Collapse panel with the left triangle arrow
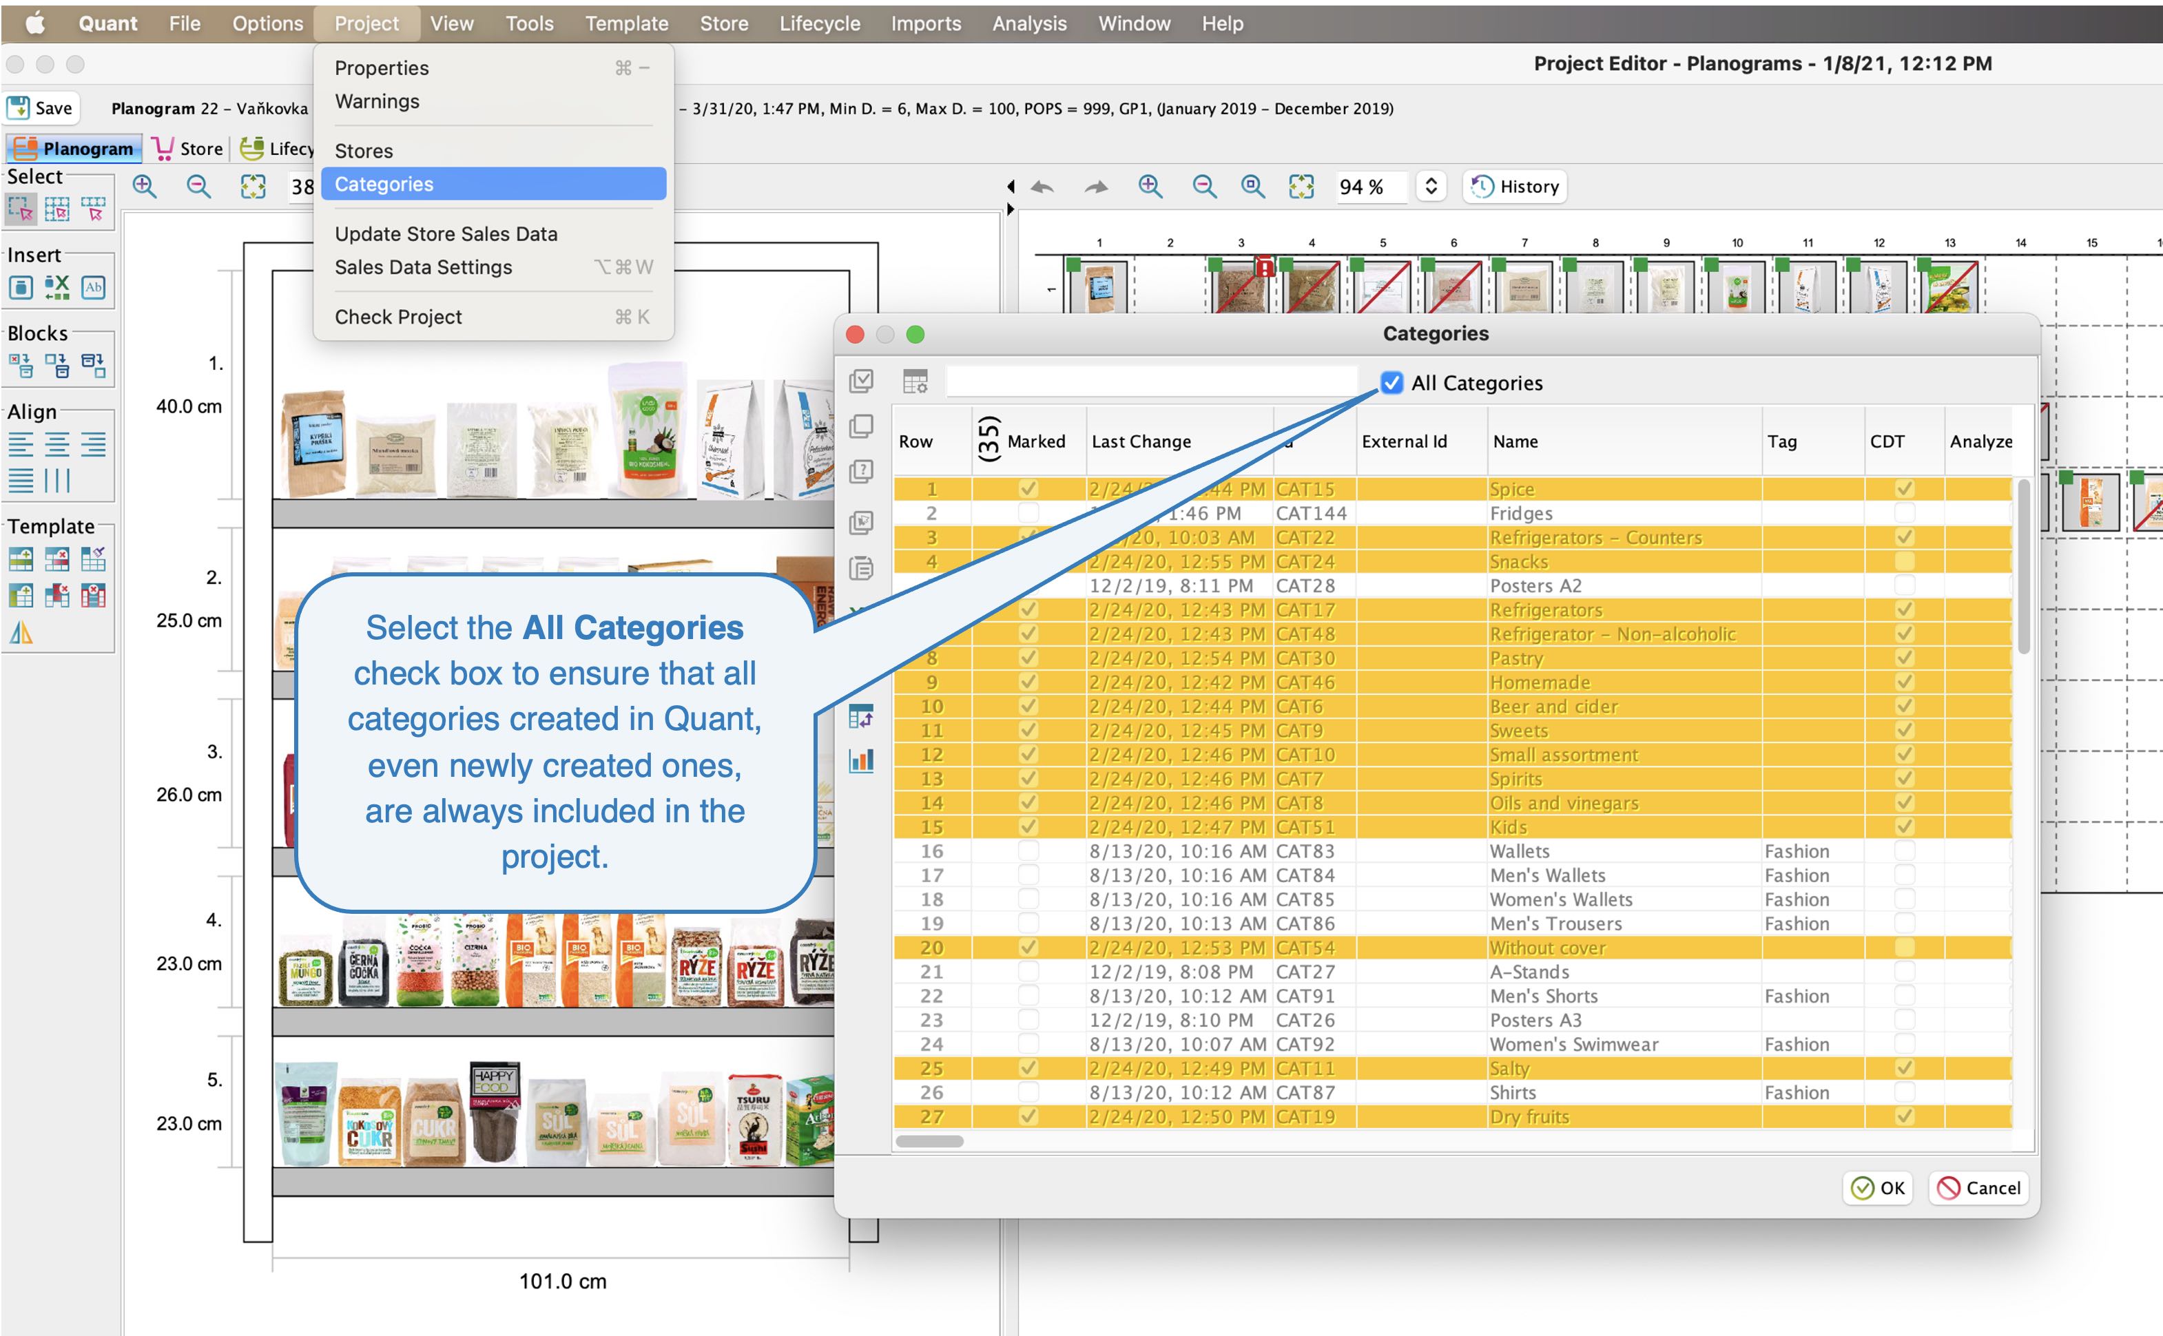The width and height of the screenshot is (2163, 1336). 1010,187
